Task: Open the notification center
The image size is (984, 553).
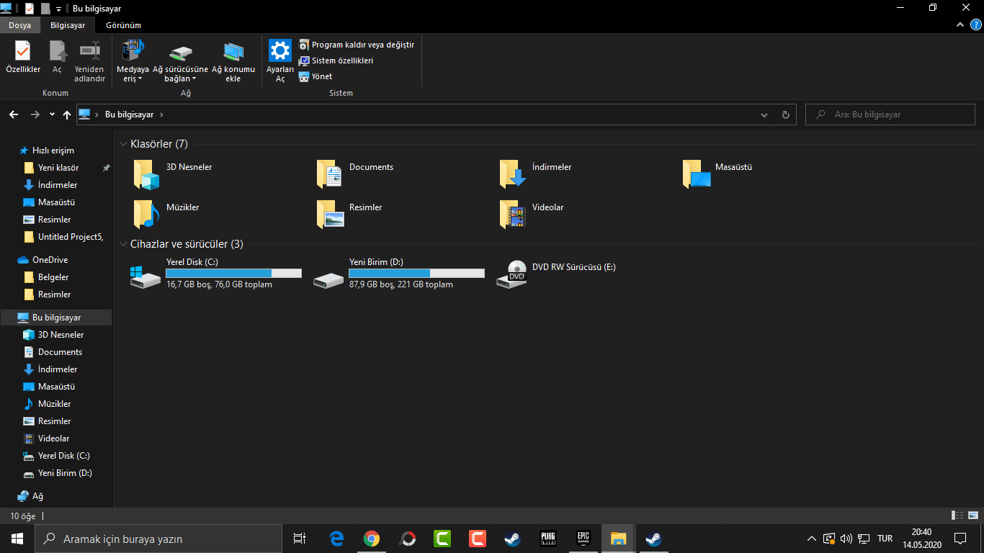Action: [x=960, y=539]
